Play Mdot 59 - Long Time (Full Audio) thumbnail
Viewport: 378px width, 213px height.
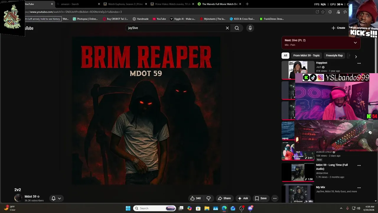(x=298, y=172)
